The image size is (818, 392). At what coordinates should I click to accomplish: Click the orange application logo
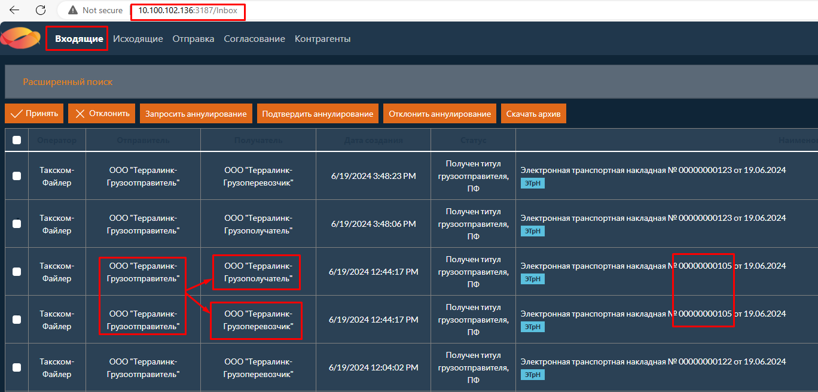pos(20,39)
